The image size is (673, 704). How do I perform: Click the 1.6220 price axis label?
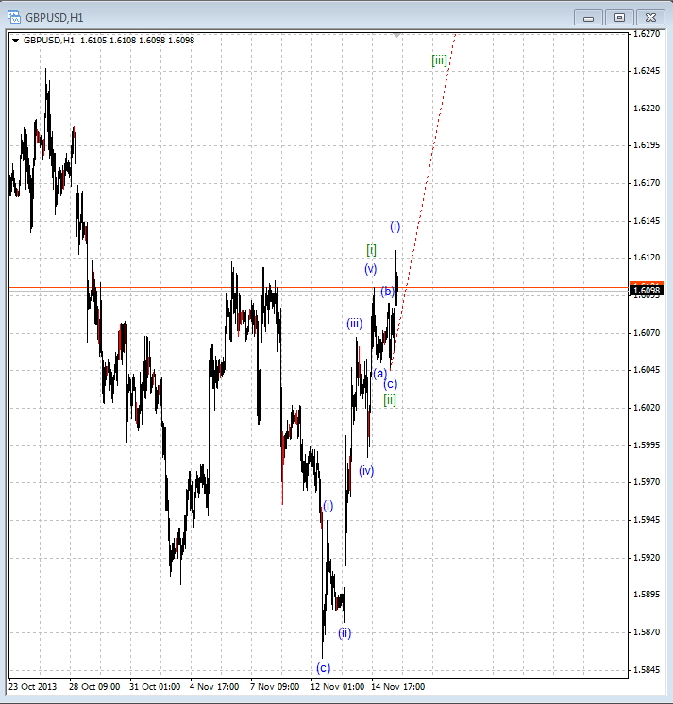coord(647,109)
